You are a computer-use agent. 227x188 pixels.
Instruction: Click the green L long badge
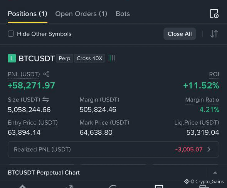pos(12,58)
